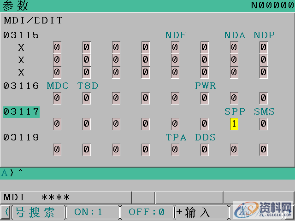The height and width of the screenshot is (221, 295).
Task: Select the PWR bit of parameter 03116
Action: [205, 97]
